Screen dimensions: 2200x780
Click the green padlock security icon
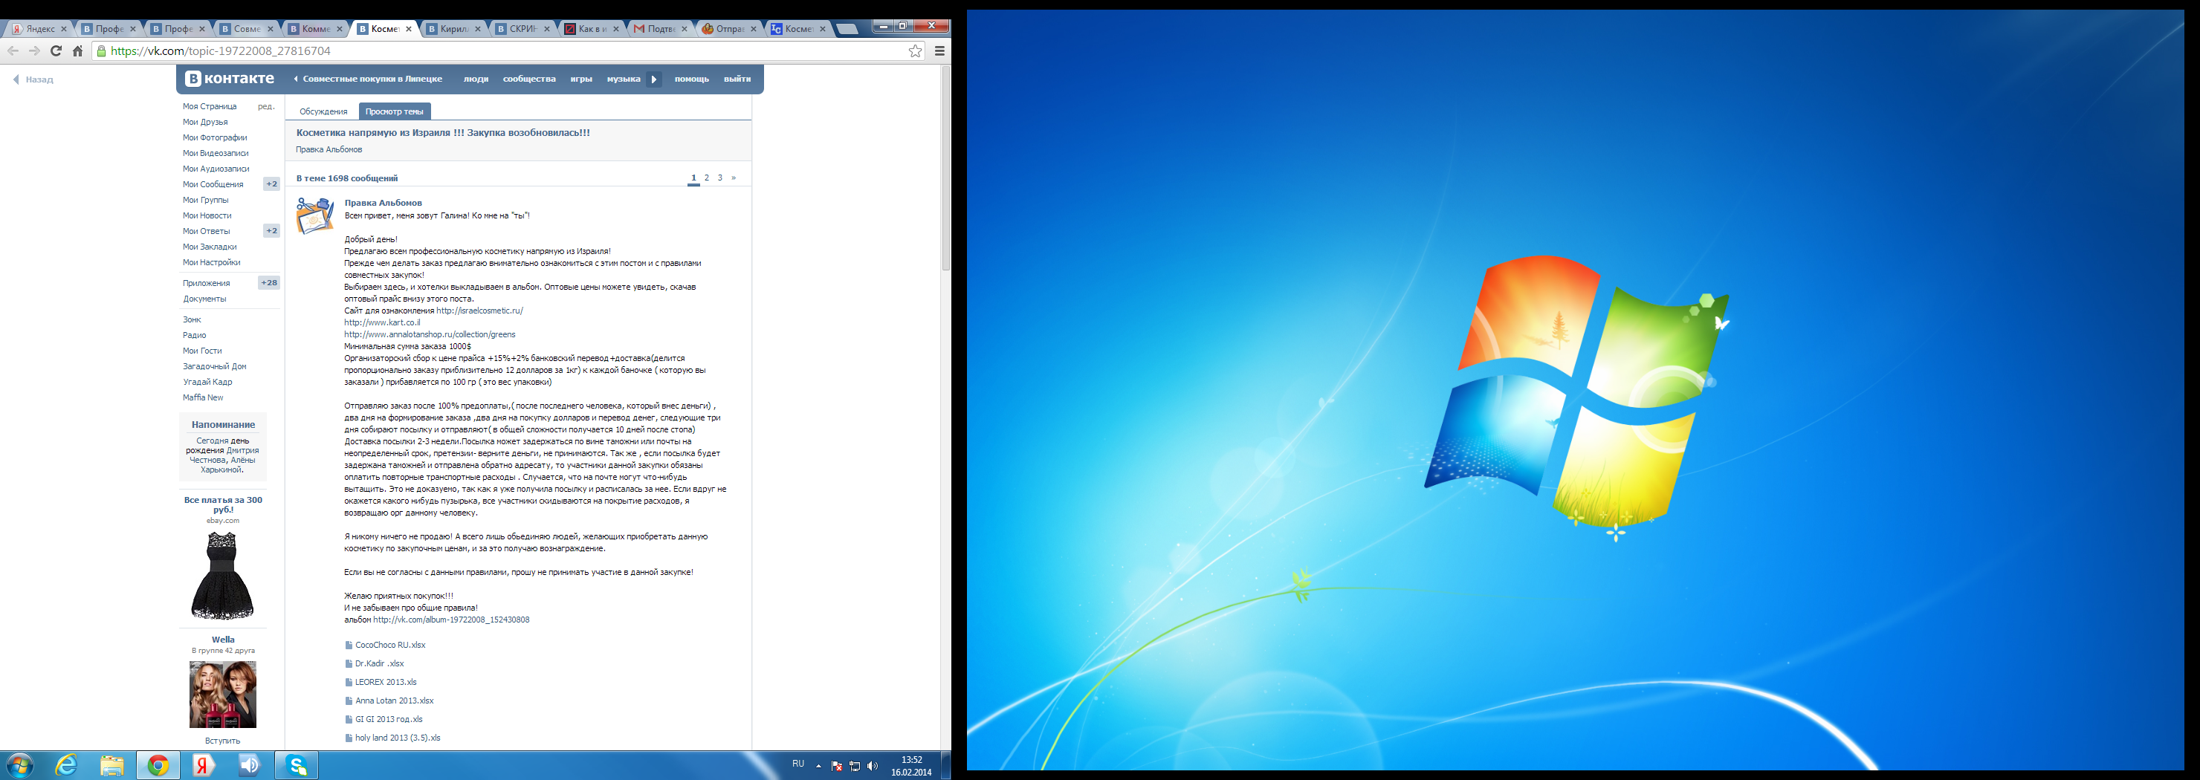pyautogui.click(x=102, y=51)
